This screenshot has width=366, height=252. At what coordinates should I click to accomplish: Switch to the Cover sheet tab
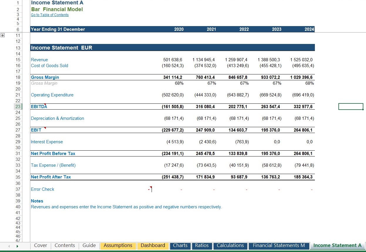pyautogui.click(x=41, y=246)
